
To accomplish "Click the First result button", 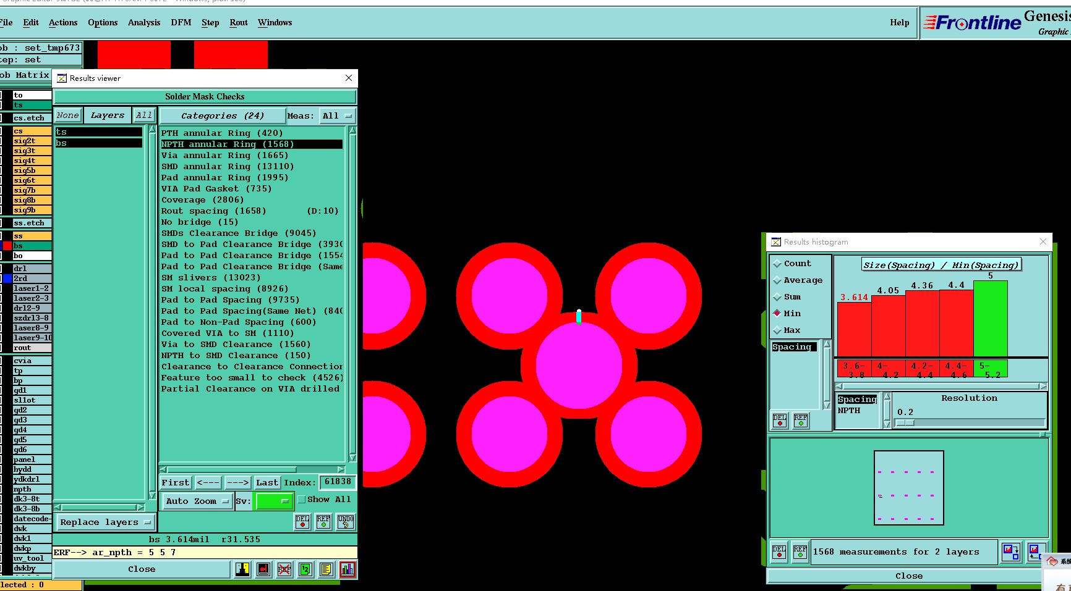I will tap(176, 483).
